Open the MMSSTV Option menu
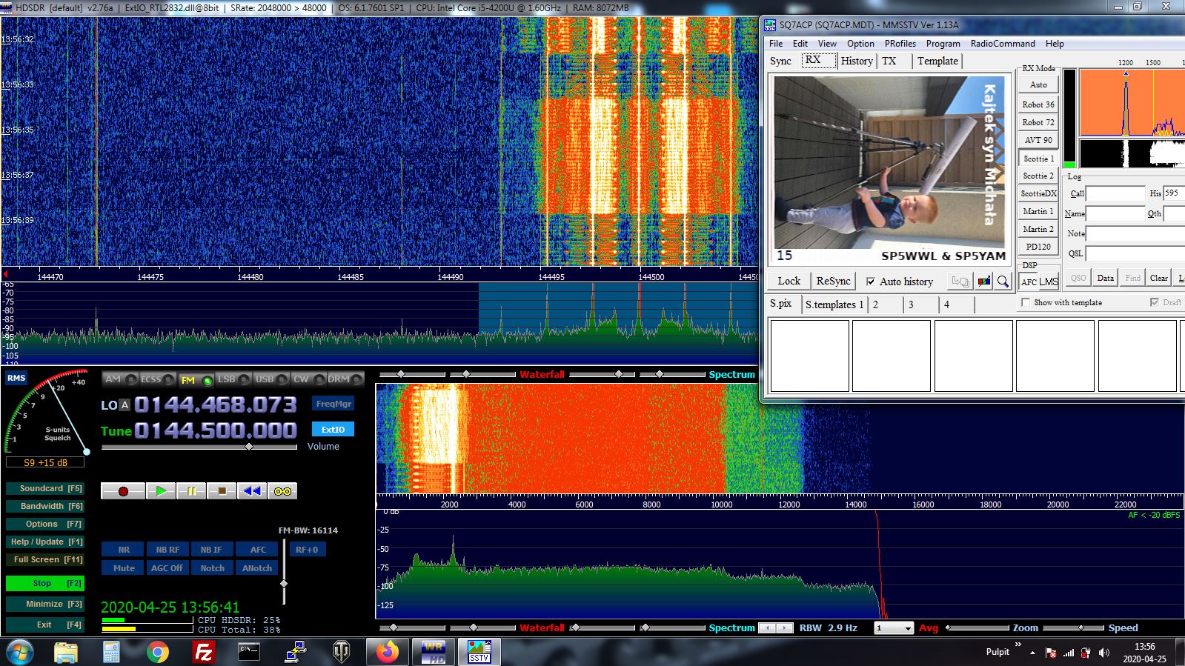 (x=860, y=44)
